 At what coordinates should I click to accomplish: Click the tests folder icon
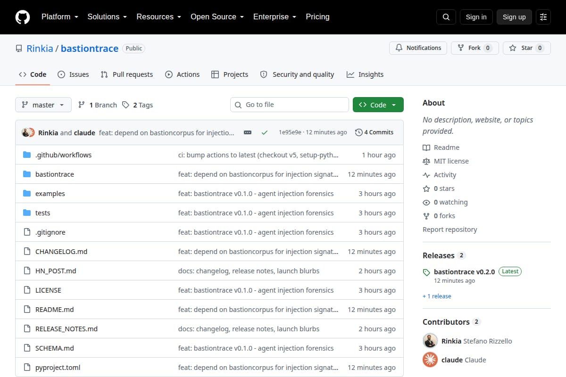point(27,213)
